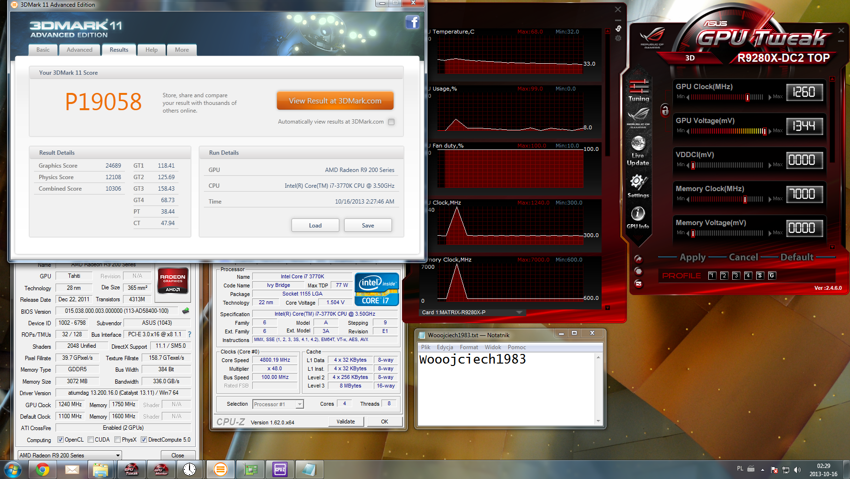The width and height of the screenshot is (850, 479).
Task: Open GPU Tweak Settings gear icon
Action: (x=638, y=185)
